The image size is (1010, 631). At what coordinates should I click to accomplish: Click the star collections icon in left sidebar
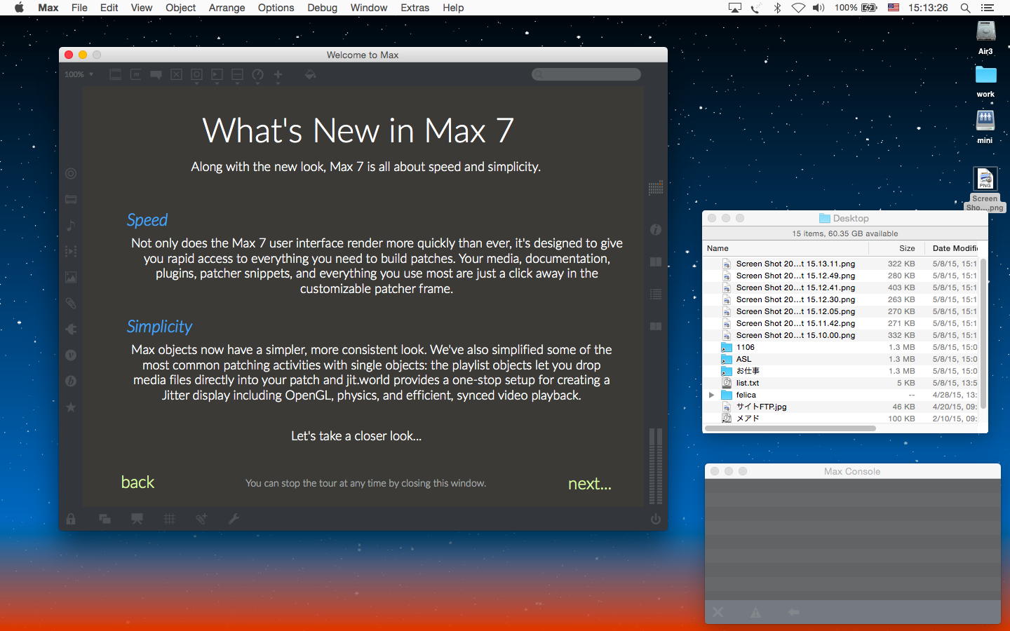(x=71, y=407)
